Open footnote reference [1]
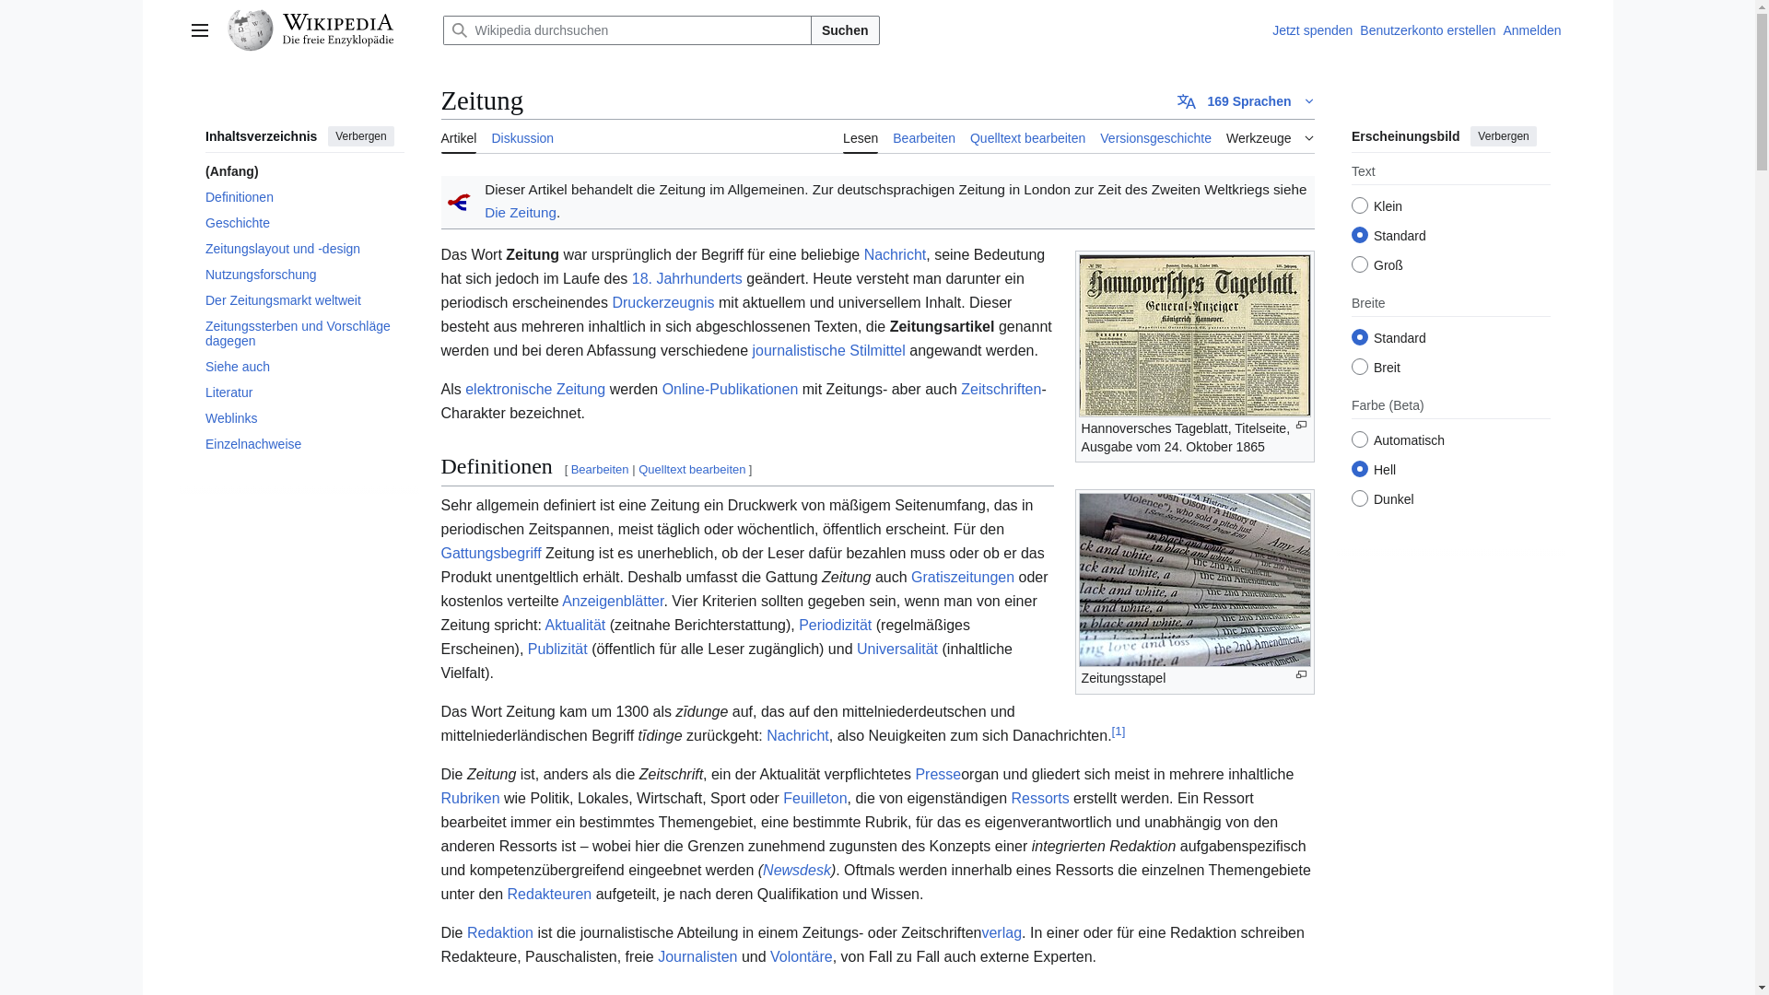The width and height of the screenshot is (1769, 995). click(1119, 732)
